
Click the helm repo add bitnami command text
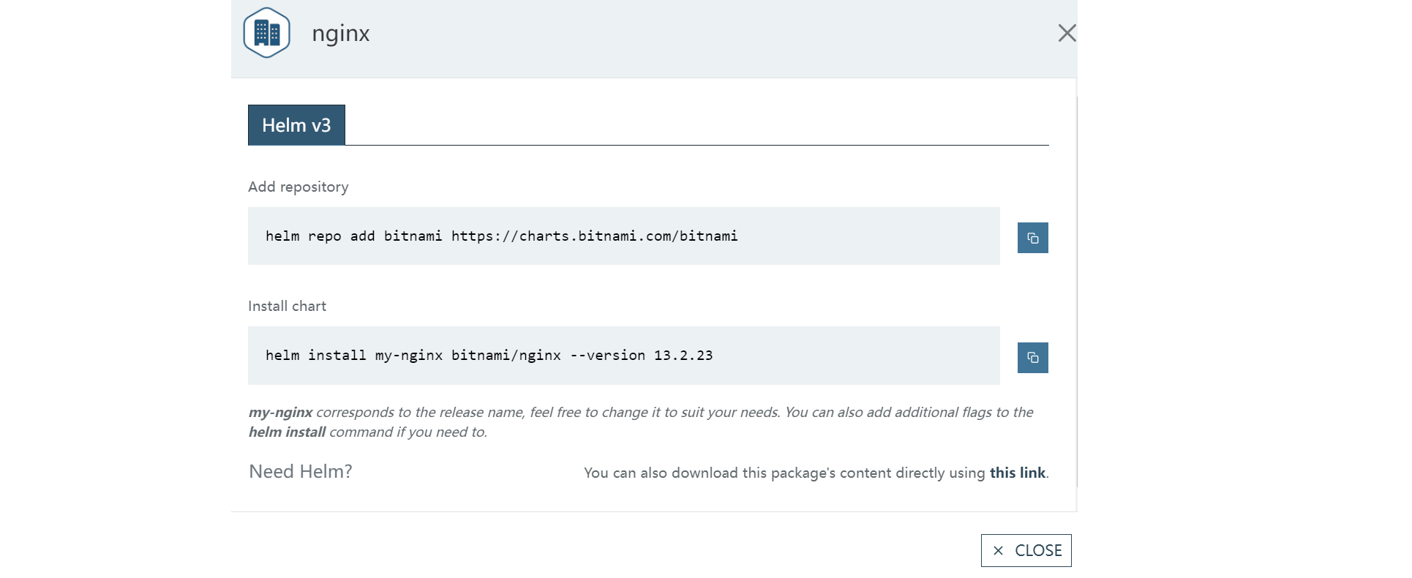tap(502, 236)
